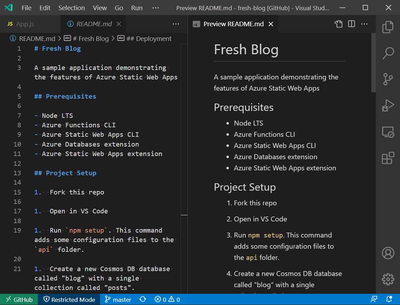Viewport: 400px width, 305px height.
Task: Click the VS Code logo icon
Action: click(x=9, y=8)
